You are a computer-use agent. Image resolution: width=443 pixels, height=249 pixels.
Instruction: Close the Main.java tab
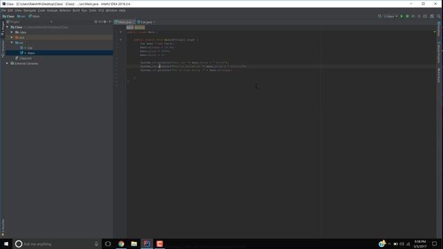(134, 22)
